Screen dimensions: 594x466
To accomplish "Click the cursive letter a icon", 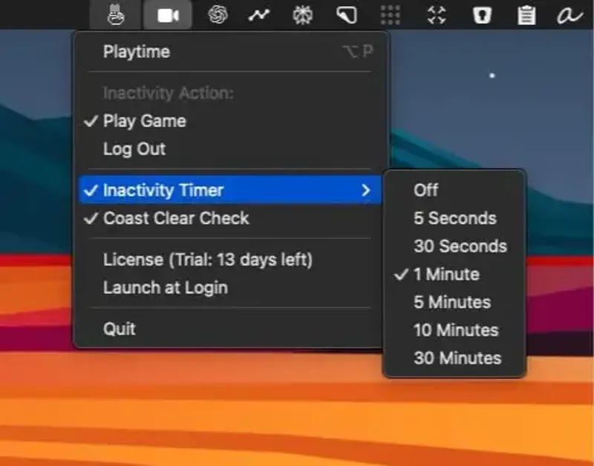I will (569, 14).
